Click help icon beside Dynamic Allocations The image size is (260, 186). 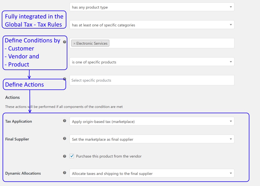click(x=64, y=173)
